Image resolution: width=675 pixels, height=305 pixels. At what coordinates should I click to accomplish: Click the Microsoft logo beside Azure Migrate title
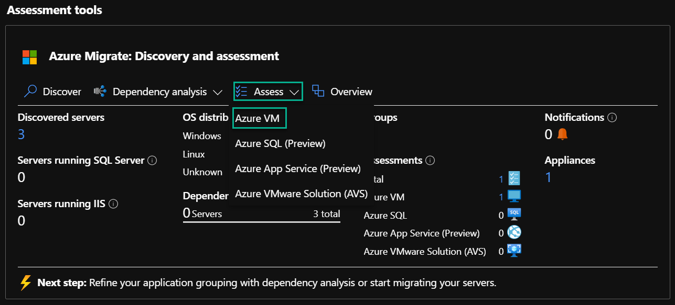pyautogui.click(x=29, y=57)
